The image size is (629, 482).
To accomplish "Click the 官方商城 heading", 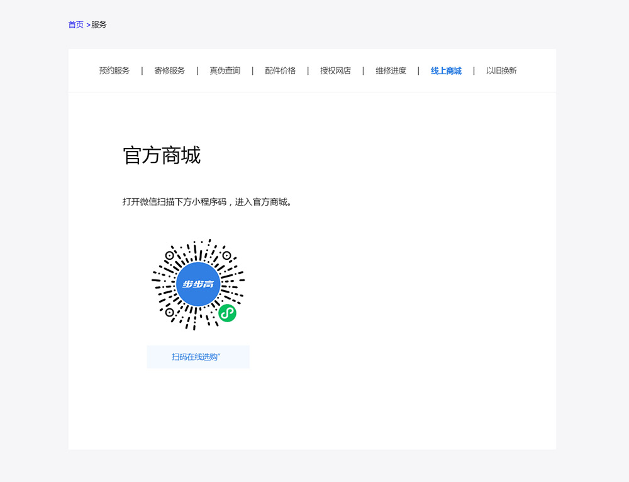I will tap(162, 155).
